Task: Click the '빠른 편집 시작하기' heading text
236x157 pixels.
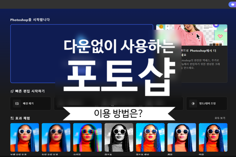Action: point(30,91)
